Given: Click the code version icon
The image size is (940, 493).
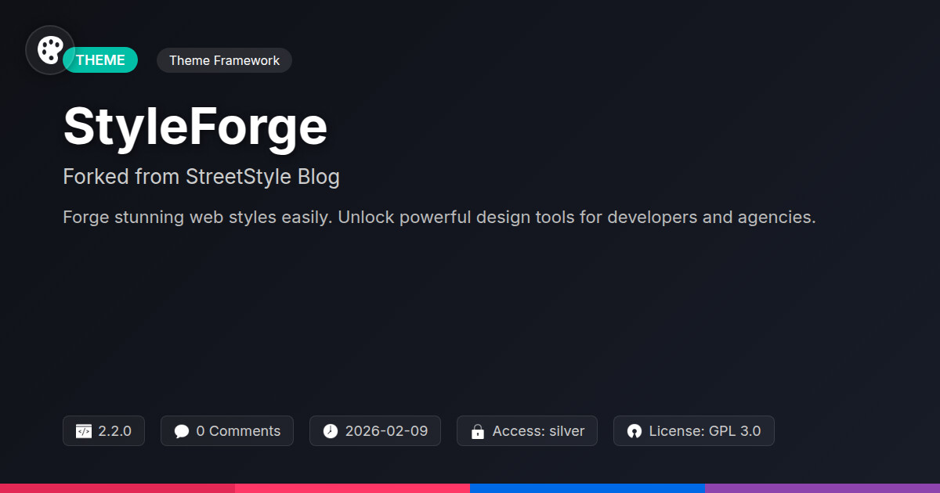Looking at the screenshot, I should [84, 431].
